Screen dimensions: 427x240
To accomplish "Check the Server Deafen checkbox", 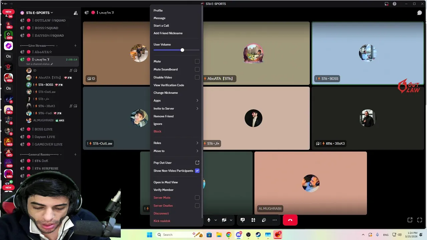I will 197,206.
